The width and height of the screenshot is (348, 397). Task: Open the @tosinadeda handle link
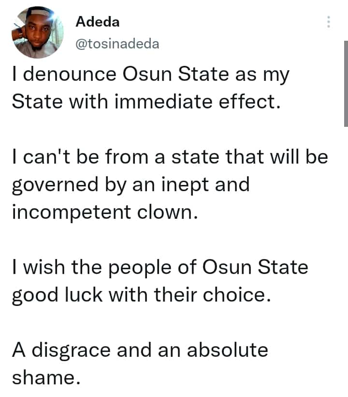pyautogui.click(x=117, y=44)
